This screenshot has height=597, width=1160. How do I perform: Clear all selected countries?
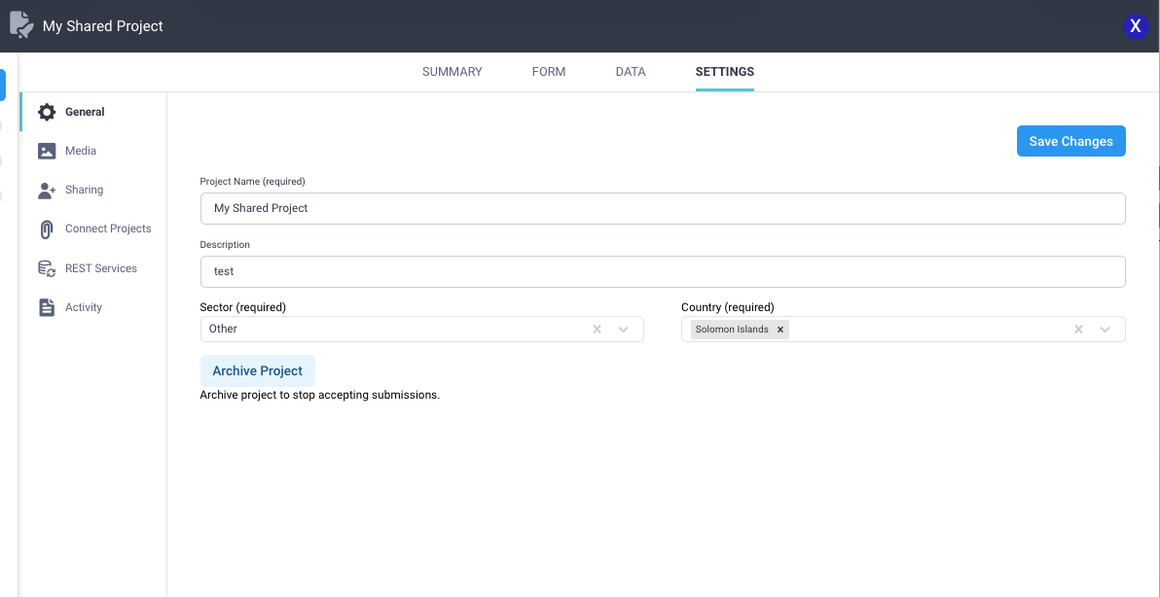click(1078, 330)
